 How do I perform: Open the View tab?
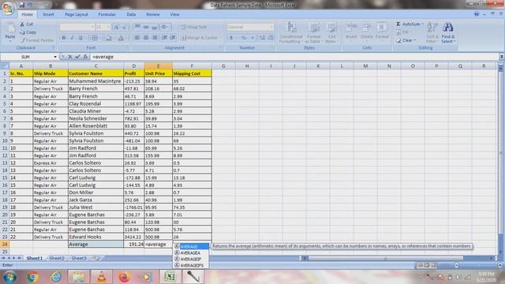(174, 14)
